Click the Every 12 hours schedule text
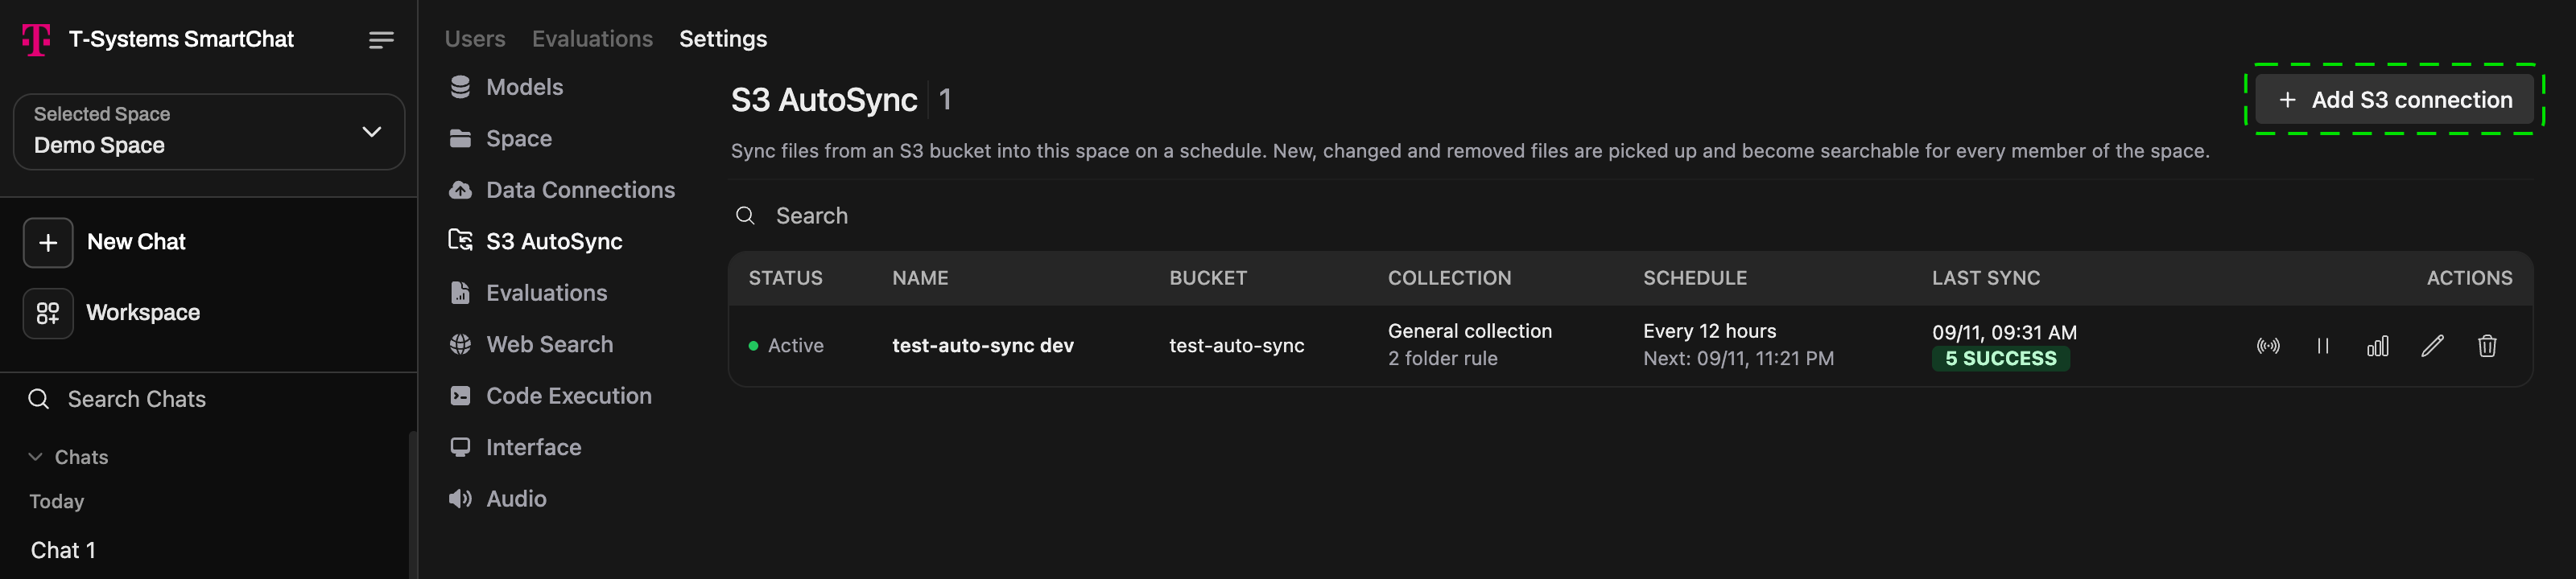2576x579 pixels. click(1709, 331)
